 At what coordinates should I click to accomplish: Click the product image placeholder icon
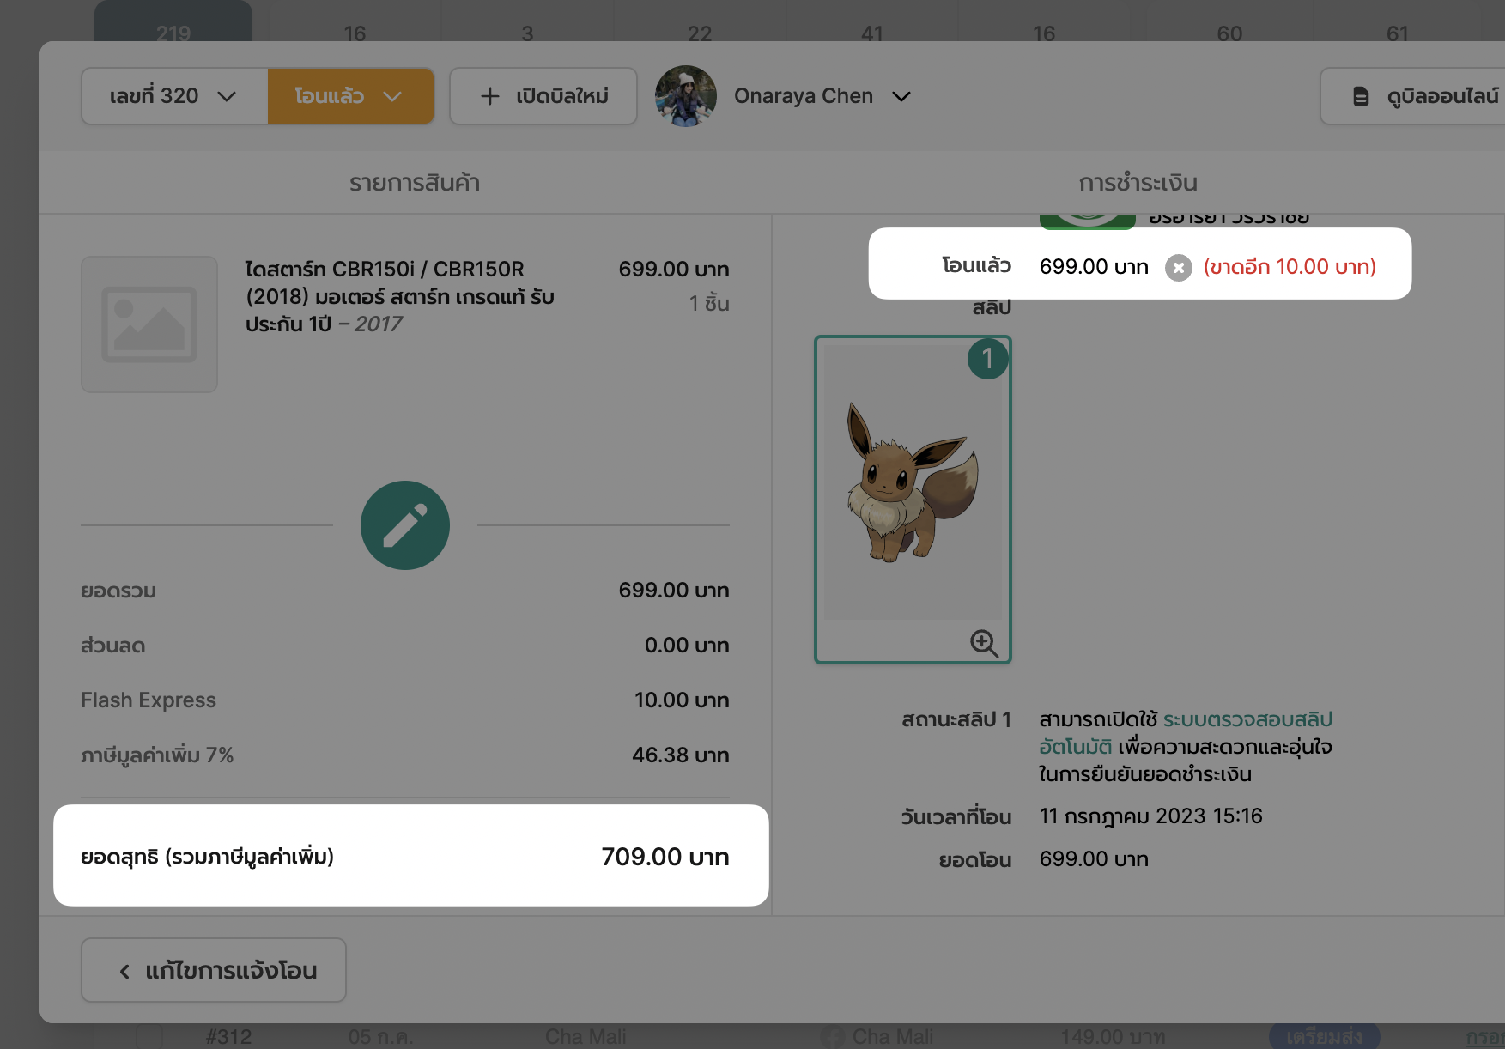click(149, 324)
